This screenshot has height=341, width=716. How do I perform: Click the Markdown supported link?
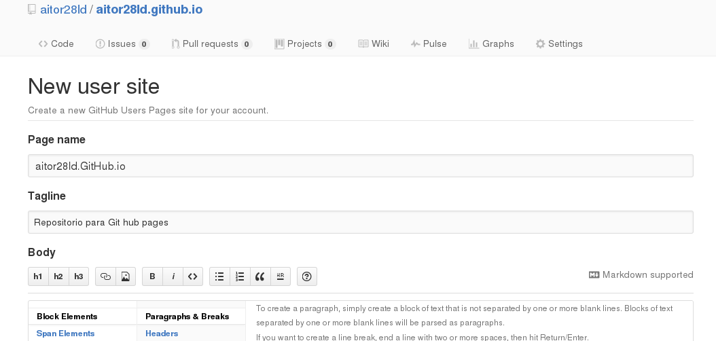tap(641, 275)
